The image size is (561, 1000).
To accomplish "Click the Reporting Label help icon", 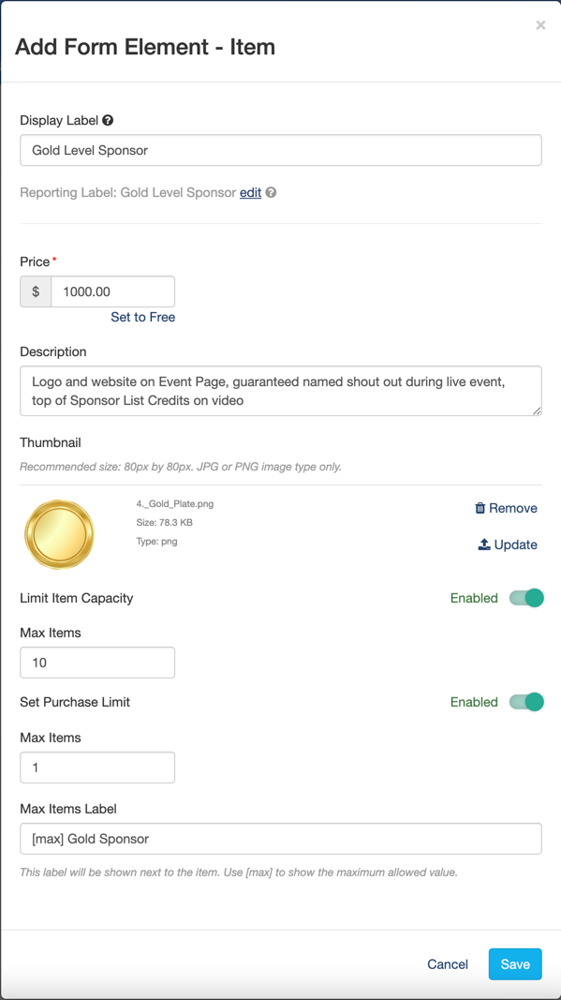I will [x=271, y=192].
